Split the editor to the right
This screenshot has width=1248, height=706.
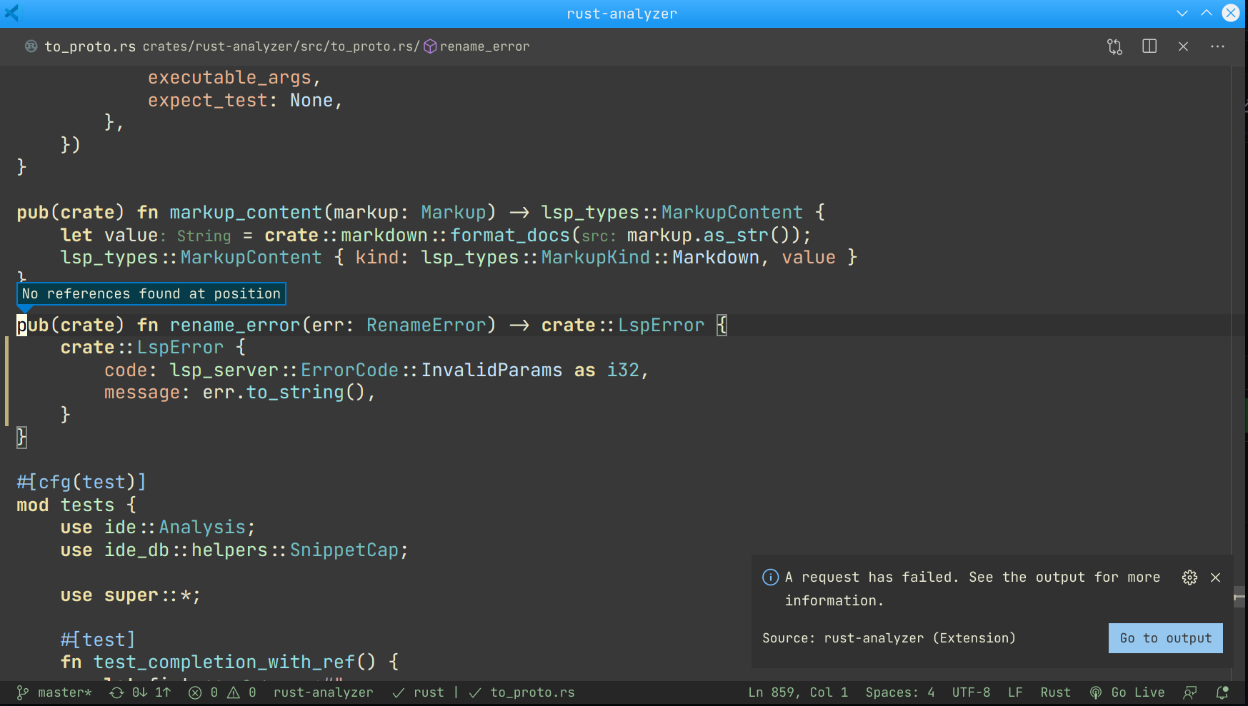pos(1149,46)
